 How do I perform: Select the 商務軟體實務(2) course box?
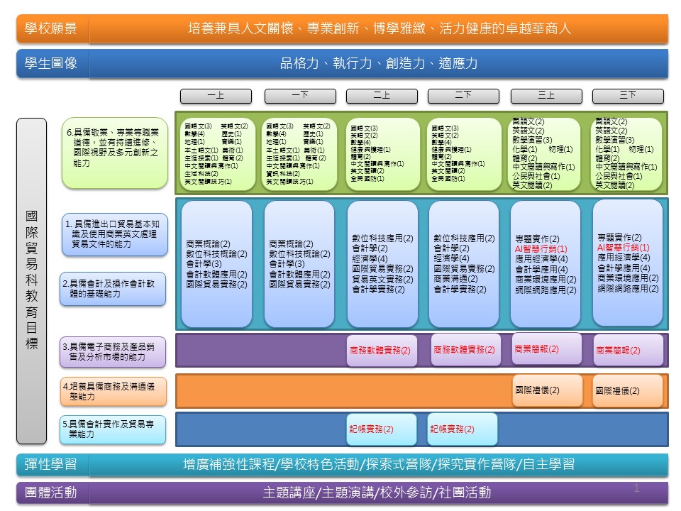click(x=380, y=350)
